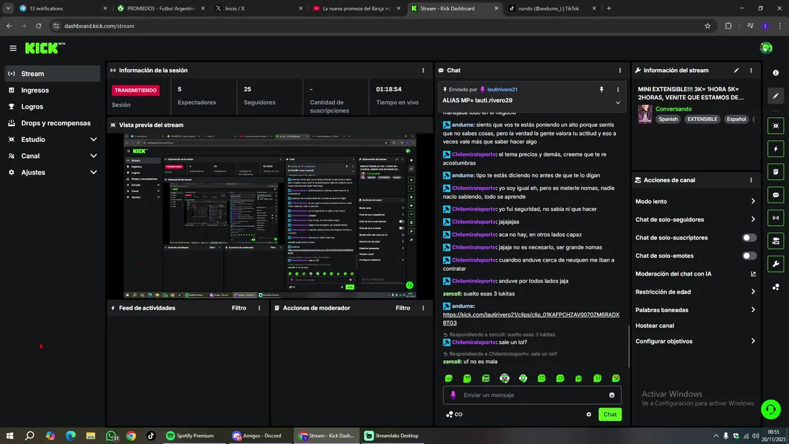Expand the Canal menu
This screenshot has height=444, width=789.
[x=52, y=156]
